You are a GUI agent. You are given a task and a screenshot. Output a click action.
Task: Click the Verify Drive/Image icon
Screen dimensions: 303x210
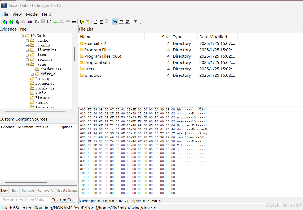[68, 22]
